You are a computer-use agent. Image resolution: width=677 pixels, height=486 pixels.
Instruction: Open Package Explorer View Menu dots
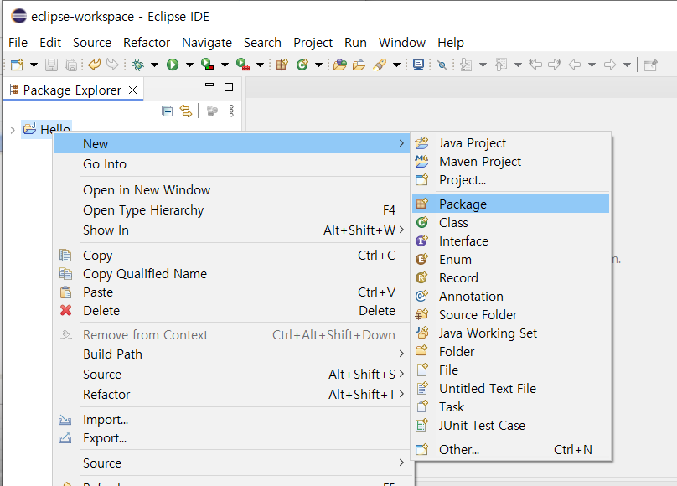tap(231, 111)
